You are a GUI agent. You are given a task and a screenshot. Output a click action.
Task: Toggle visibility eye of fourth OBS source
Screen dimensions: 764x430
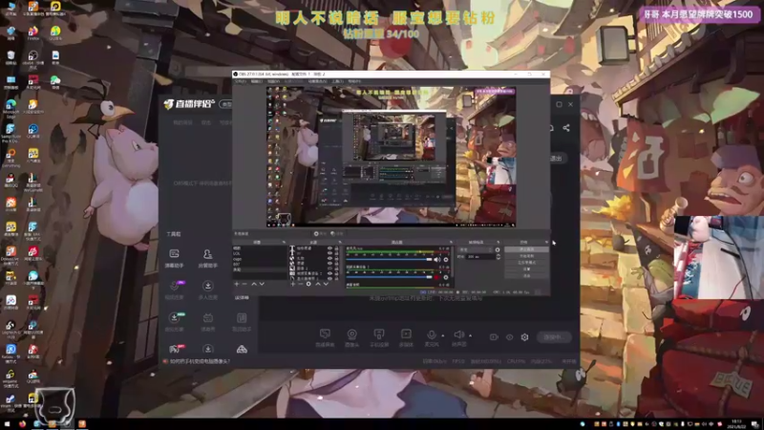(329, 264)
